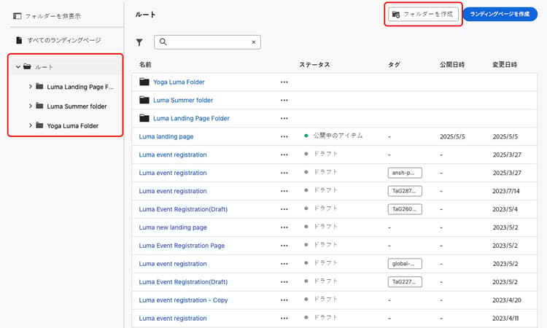This screenshot has height=328, width=547.
Task: Click the filter funnel icon
Action: tap(139, 42)
